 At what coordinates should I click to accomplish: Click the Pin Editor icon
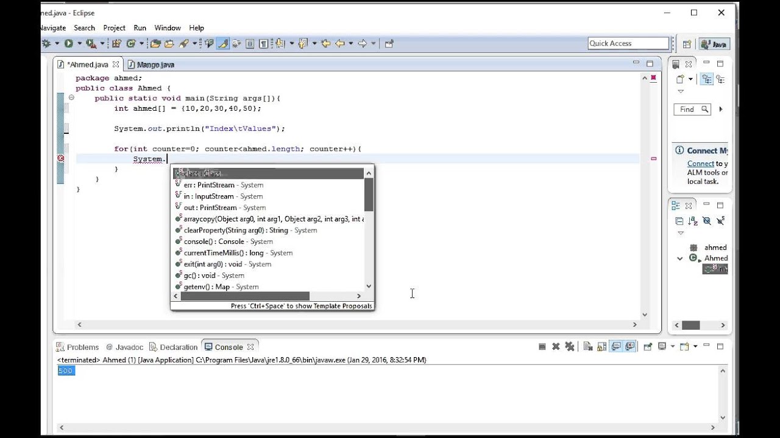point(389,44)
